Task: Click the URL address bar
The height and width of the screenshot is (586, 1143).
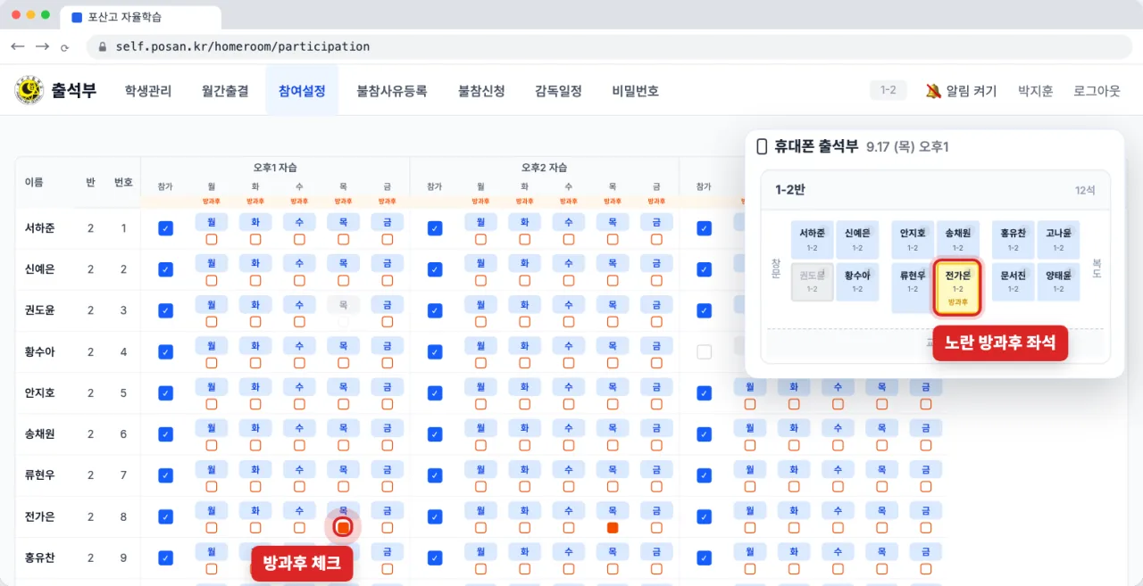Action: [x=607, y=46]
